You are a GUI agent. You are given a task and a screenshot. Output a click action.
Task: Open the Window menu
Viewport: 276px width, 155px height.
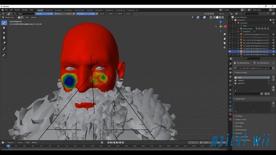tap(25, 10)
